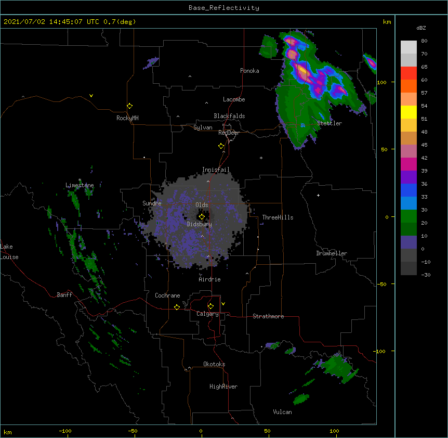Screen dimensions: 448x438
Task: Click the 45 value on the dBZ scale
Action: [x=424, y=145]
